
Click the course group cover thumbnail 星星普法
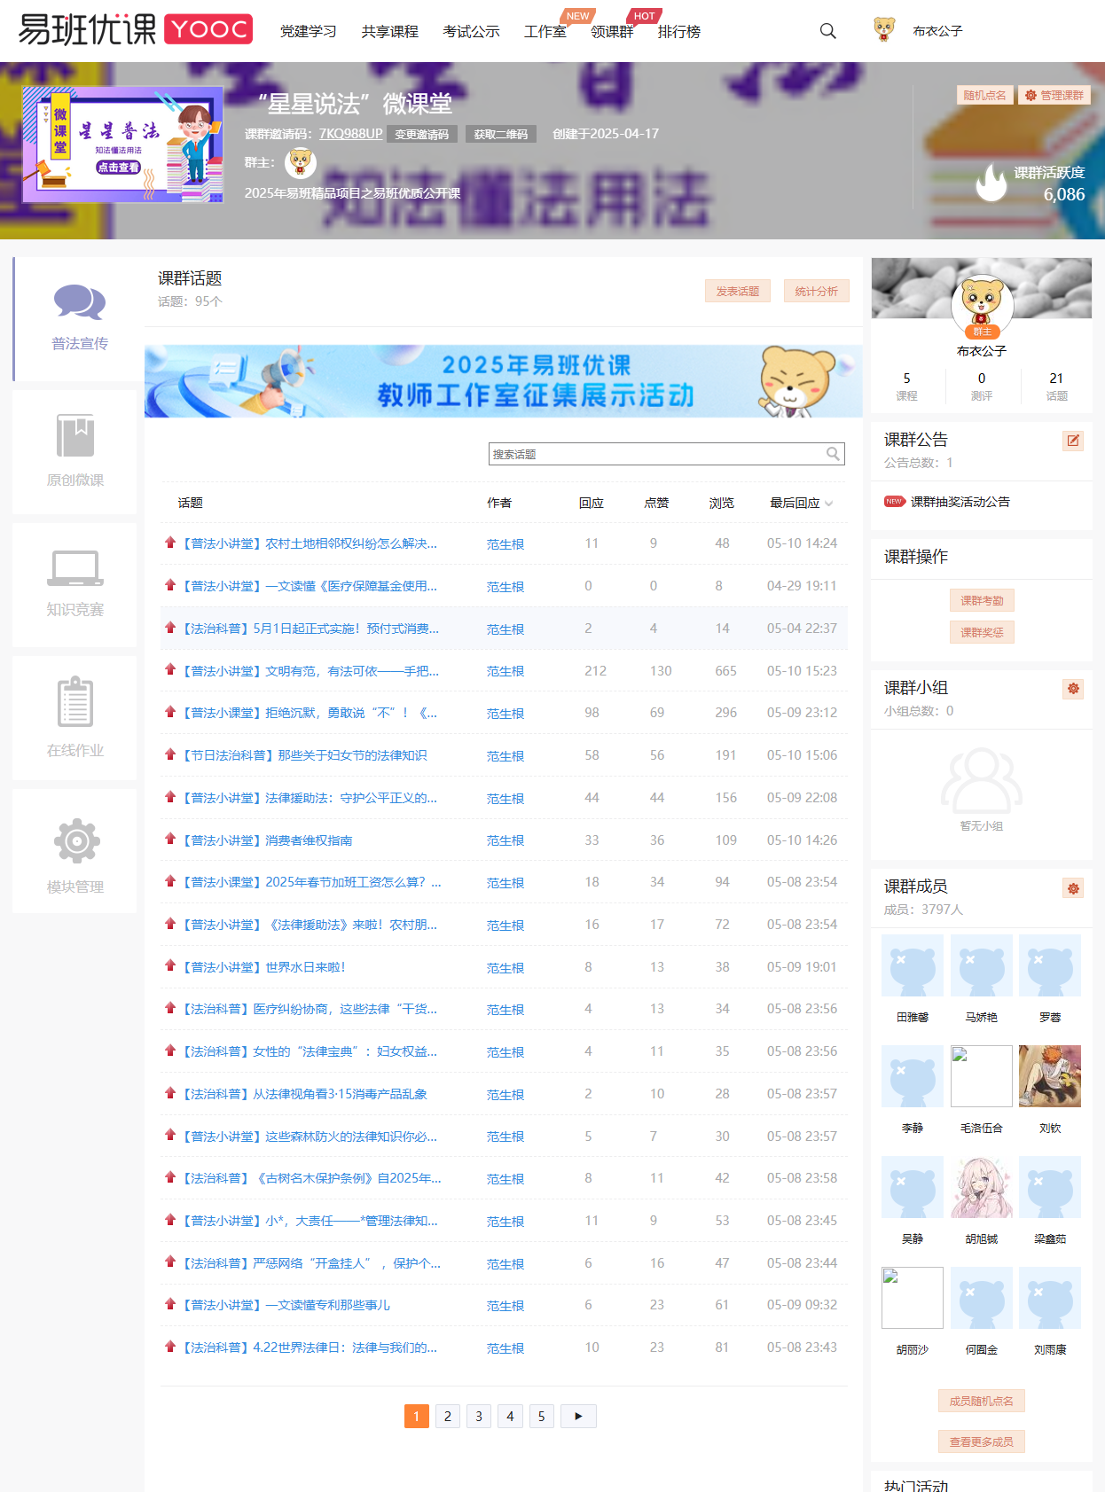pos(122,145)
